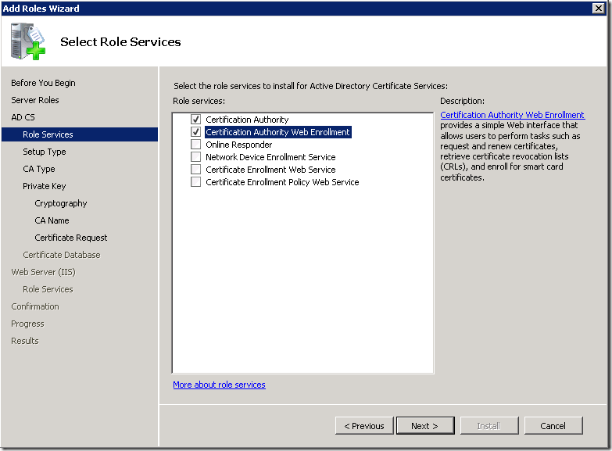Open Certification Authority Web Enrollment description link
This screenshot has width=612, height=451.
coord(512,115)
